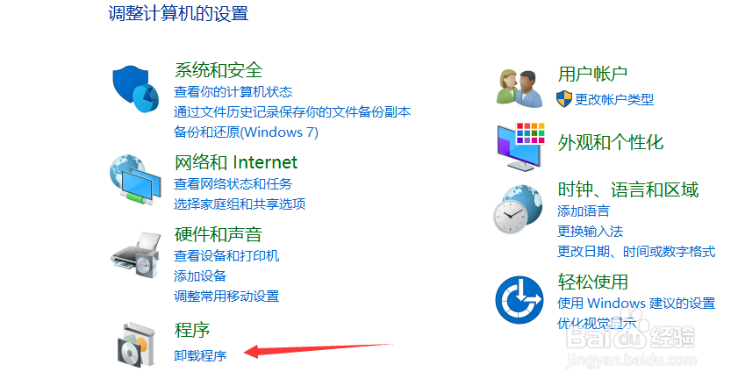Open 更换输入法 link

(591, 231)
